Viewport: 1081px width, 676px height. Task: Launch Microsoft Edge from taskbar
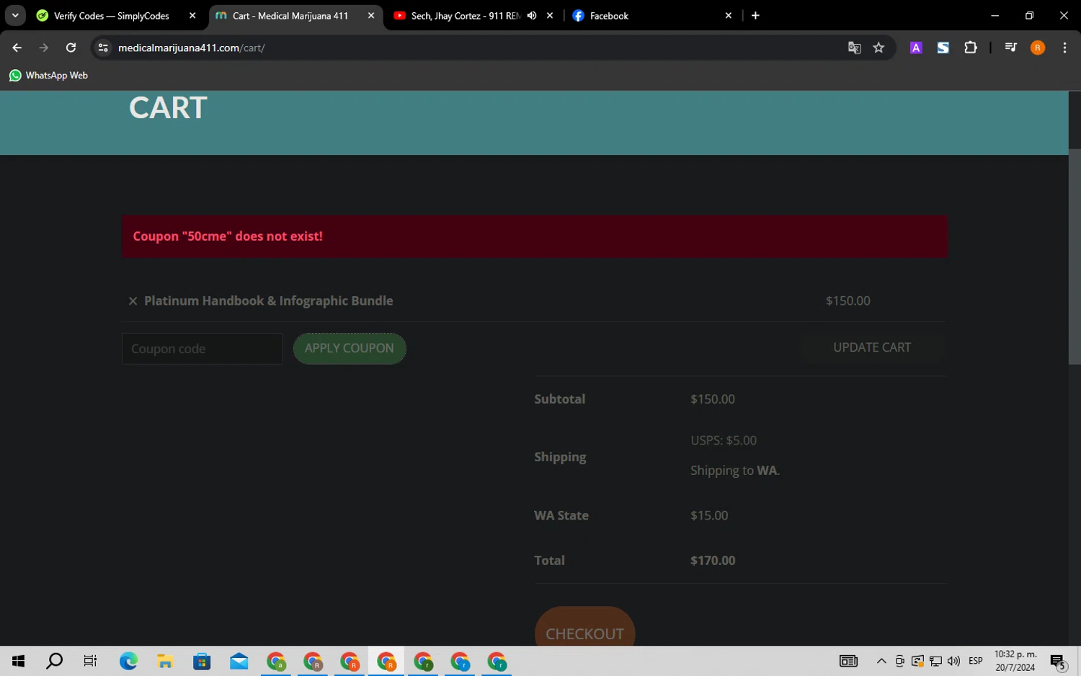coord(128,661)
